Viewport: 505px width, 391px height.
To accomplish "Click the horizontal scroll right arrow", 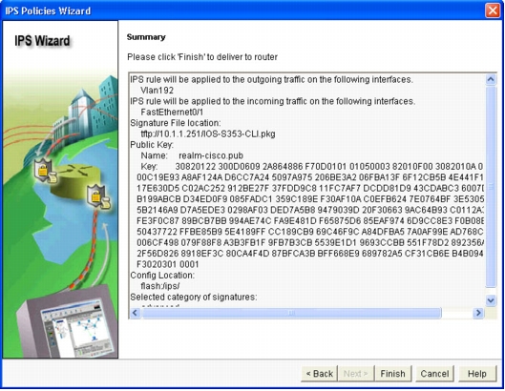I will [478, 313].
